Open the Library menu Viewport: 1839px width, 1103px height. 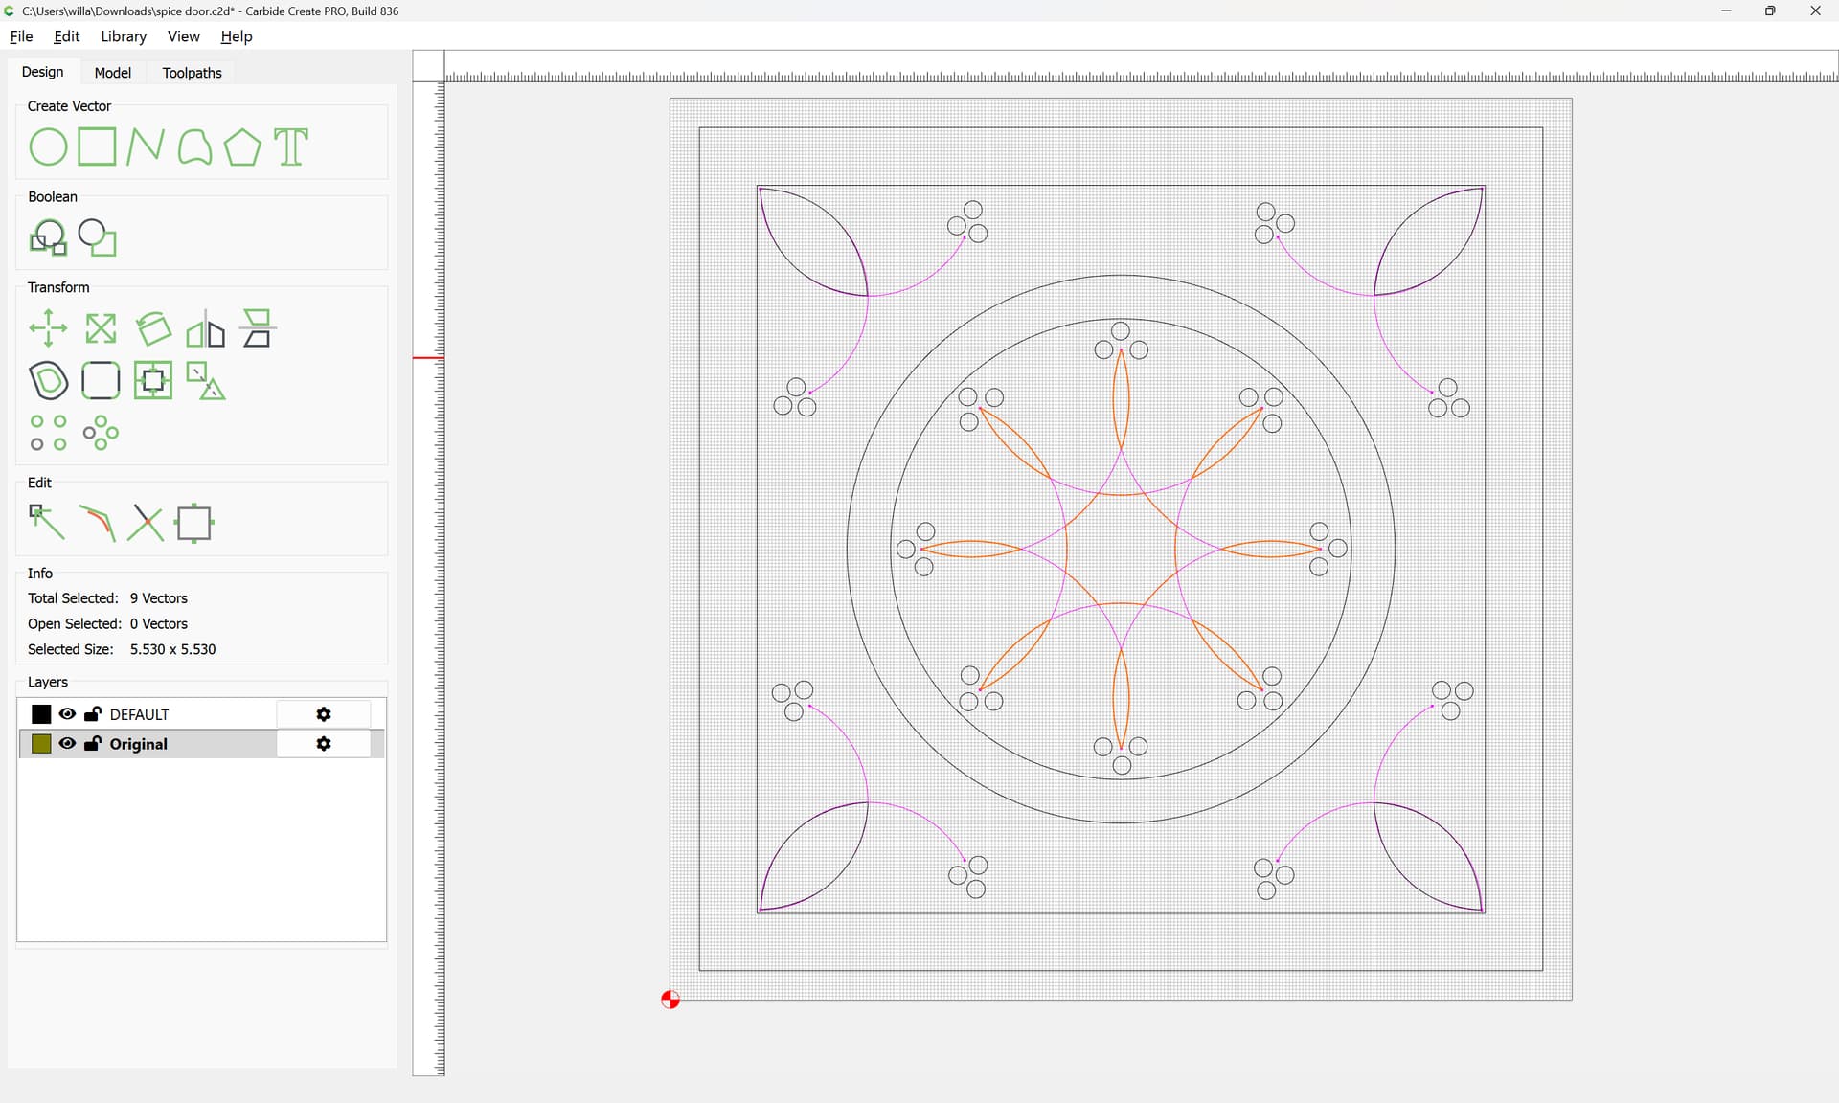coord(124,36)
